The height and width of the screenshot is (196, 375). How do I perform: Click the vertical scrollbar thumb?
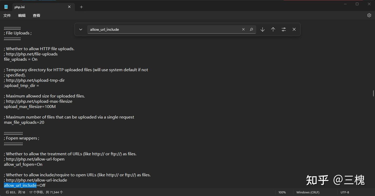(x=373, y=93)
